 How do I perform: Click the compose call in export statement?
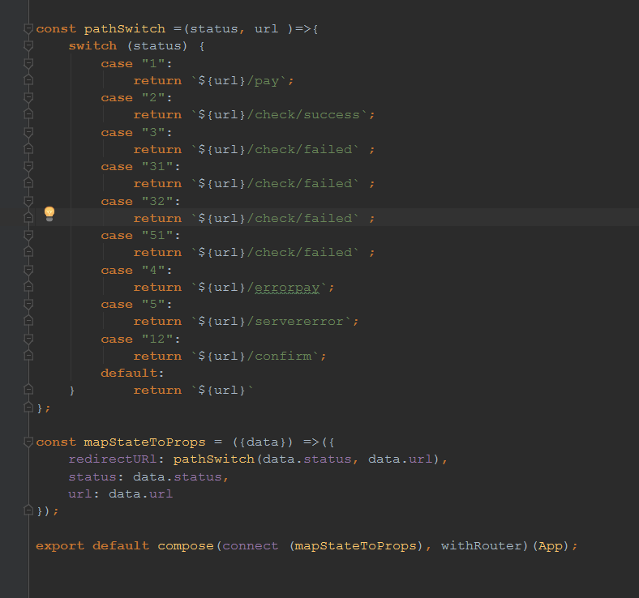pyautogui.click(x=186, y=546)
